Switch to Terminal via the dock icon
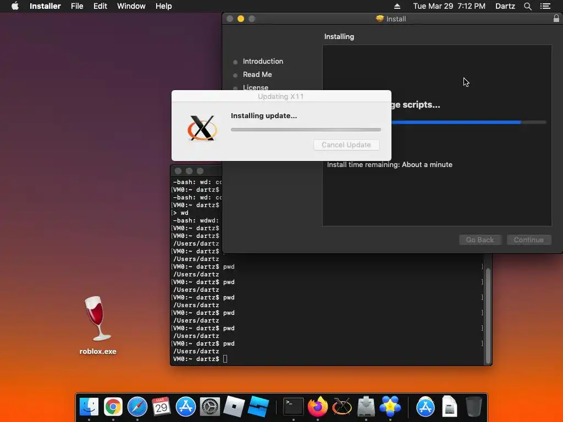Viewport: 563px width, 422px height. click(294, 407)
